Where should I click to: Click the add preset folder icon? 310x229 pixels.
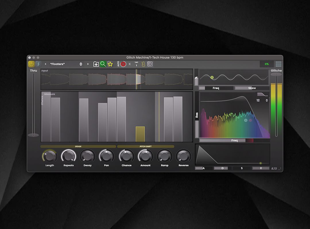96,64
